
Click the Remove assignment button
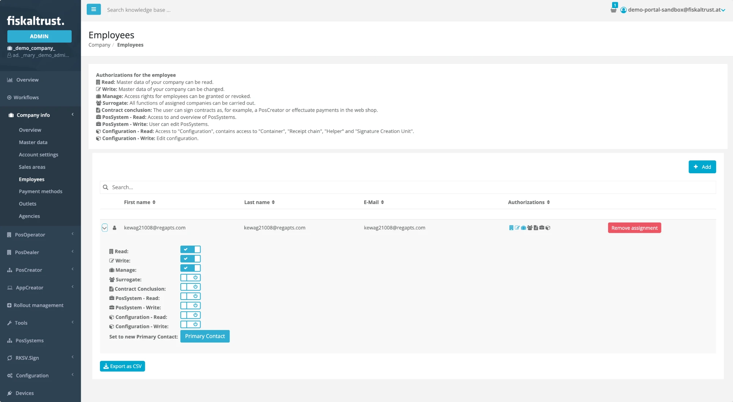pyautogui.click(x=635, y=228)
